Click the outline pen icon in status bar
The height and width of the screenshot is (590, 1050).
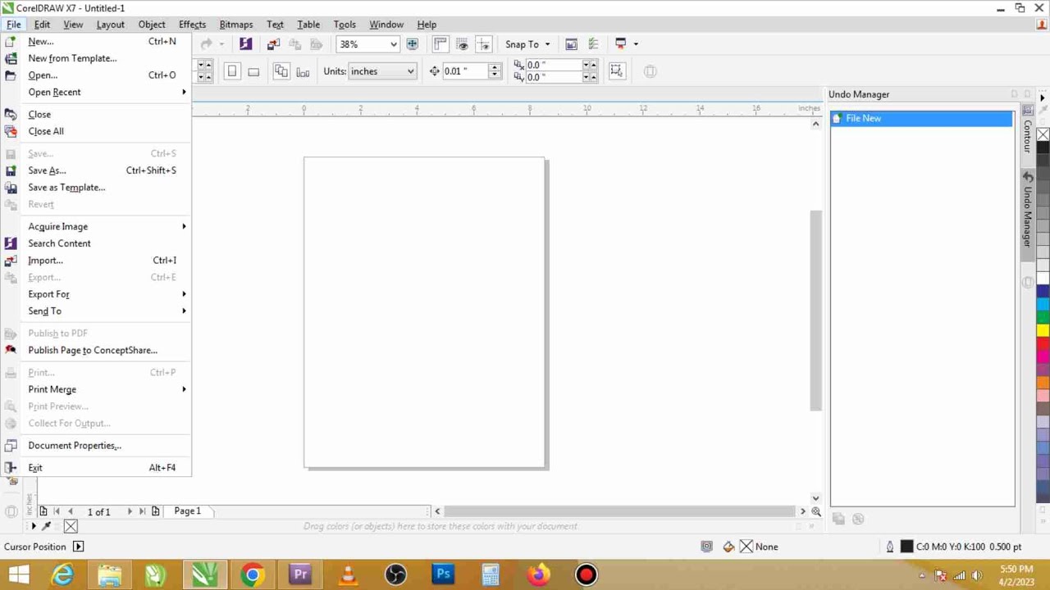(x=890, y=547)
